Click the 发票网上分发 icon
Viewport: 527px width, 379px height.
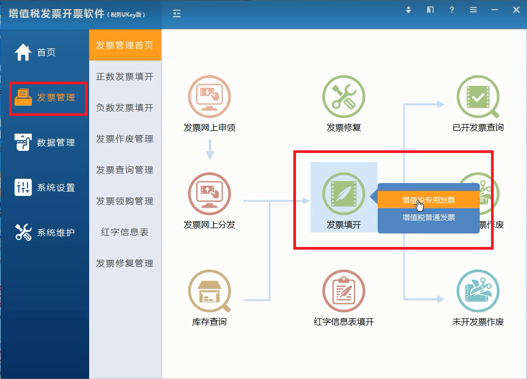point(210,194)
